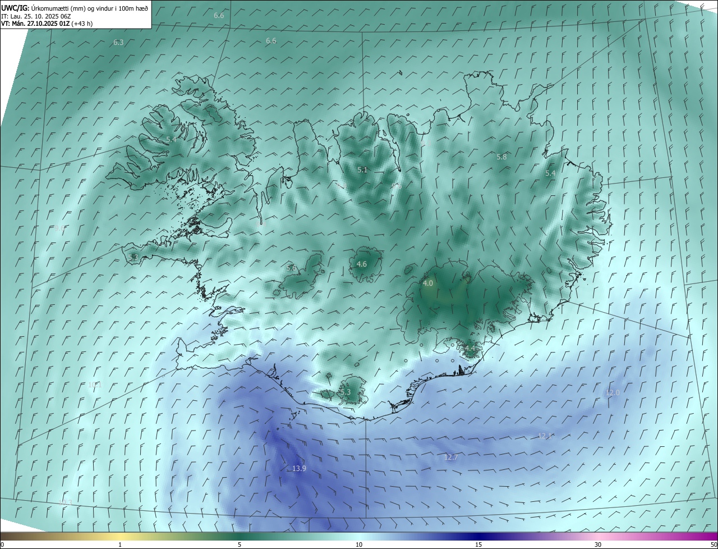Click the 10.1 value label in the southwest sea
Screen dimensions: 718x549
coord(95,385)
